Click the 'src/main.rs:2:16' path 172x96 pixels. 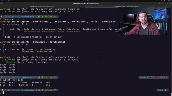(17, 24)
